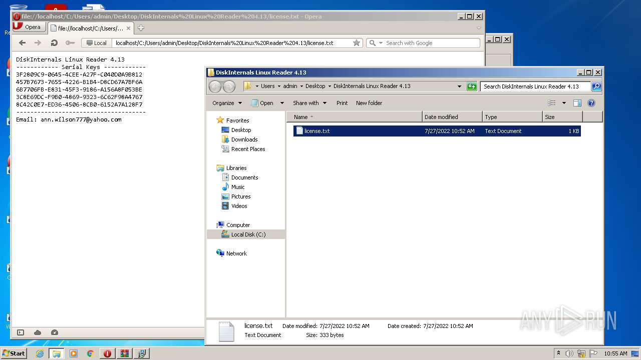Bookmark page with the star icon
The image size is (641, 360).
[357, 43]
